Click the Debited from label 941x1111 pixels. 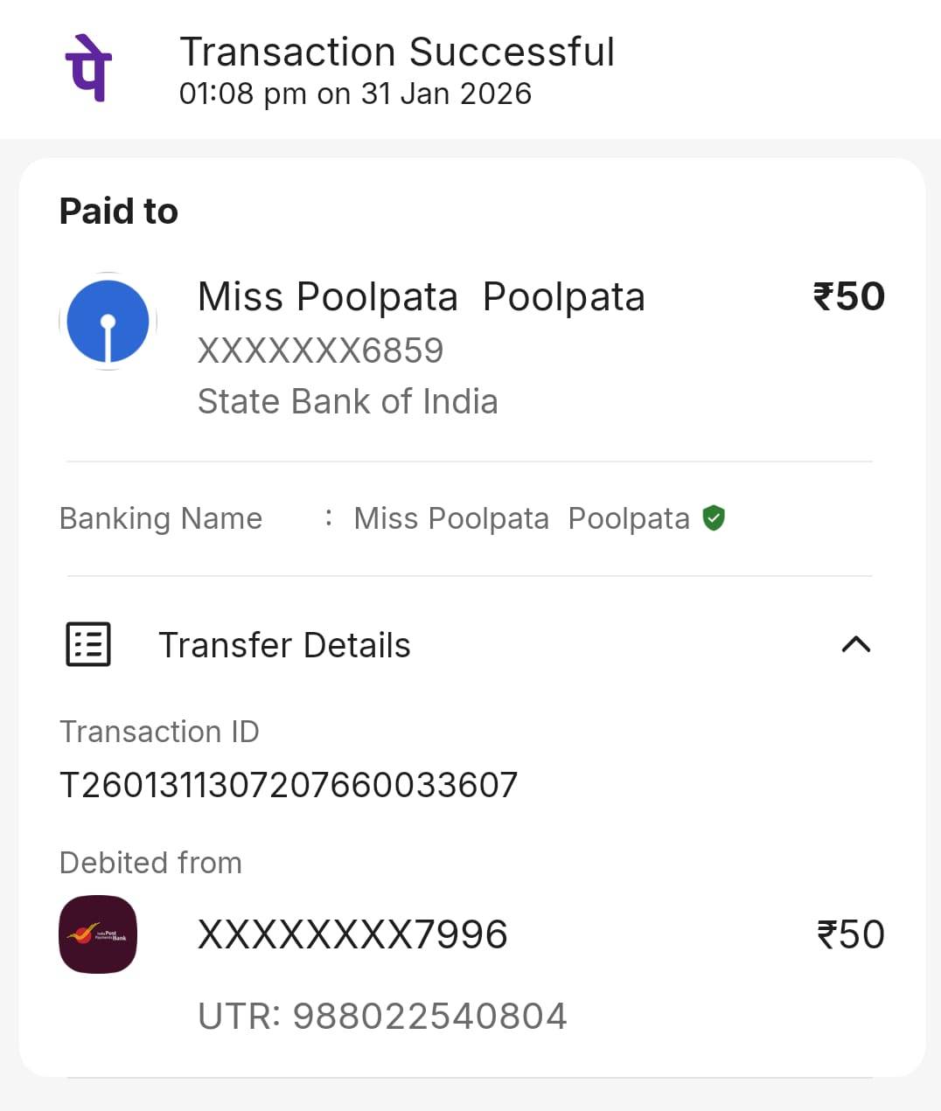click(x=150, y=863)
